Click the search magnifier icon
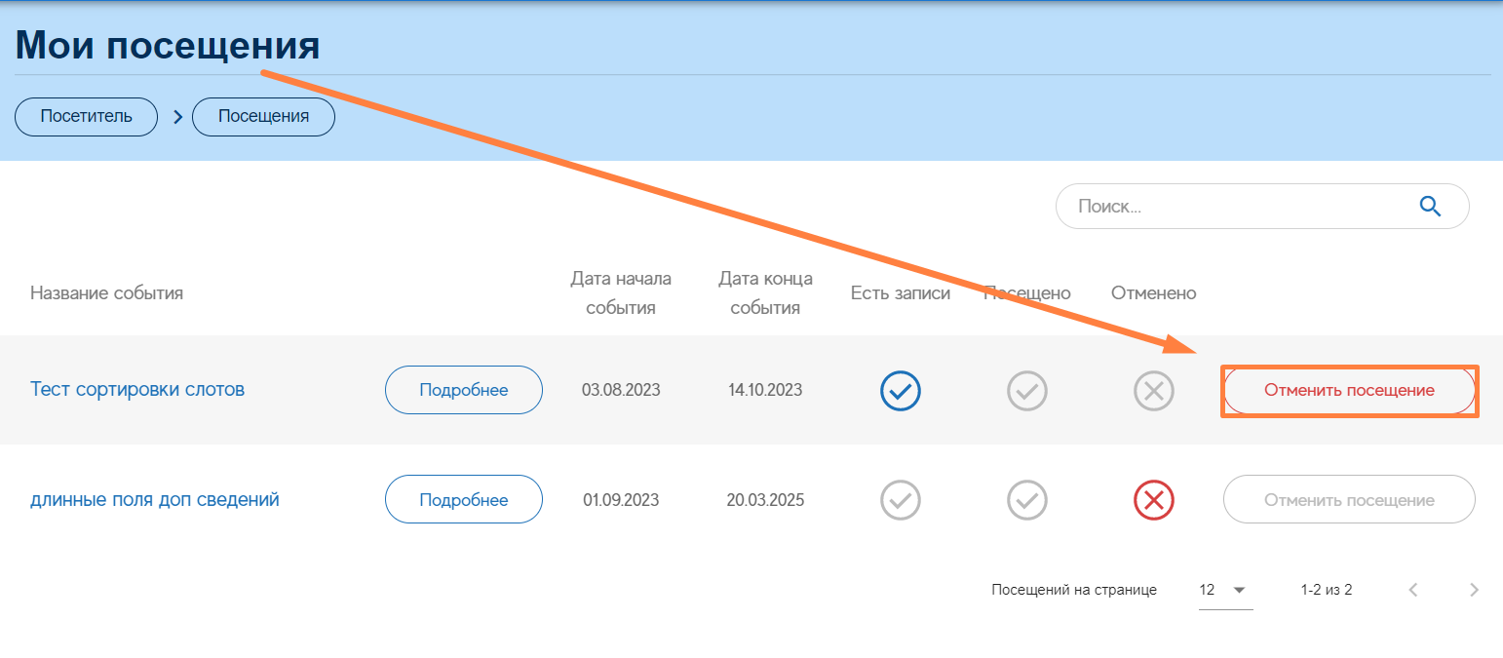The image size is (1503, 658). (x=1430, y=206)
